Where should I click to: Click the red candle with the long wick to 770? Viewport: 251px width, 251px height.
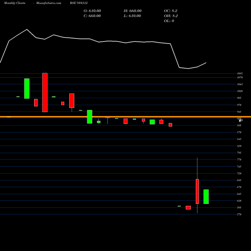pos(197,191)
